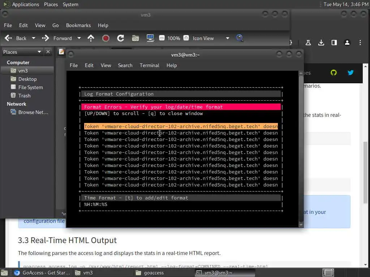Open browser three-dot menu

pos(360,43)
